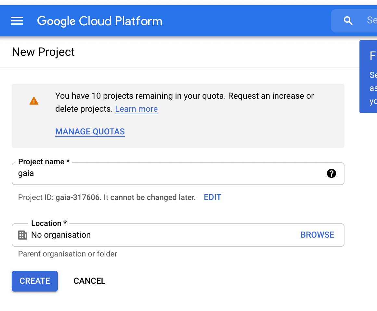The width and height of the screenshot is (377, 311).
Task: Click the CREATE button
Action: tap(35, 281)
